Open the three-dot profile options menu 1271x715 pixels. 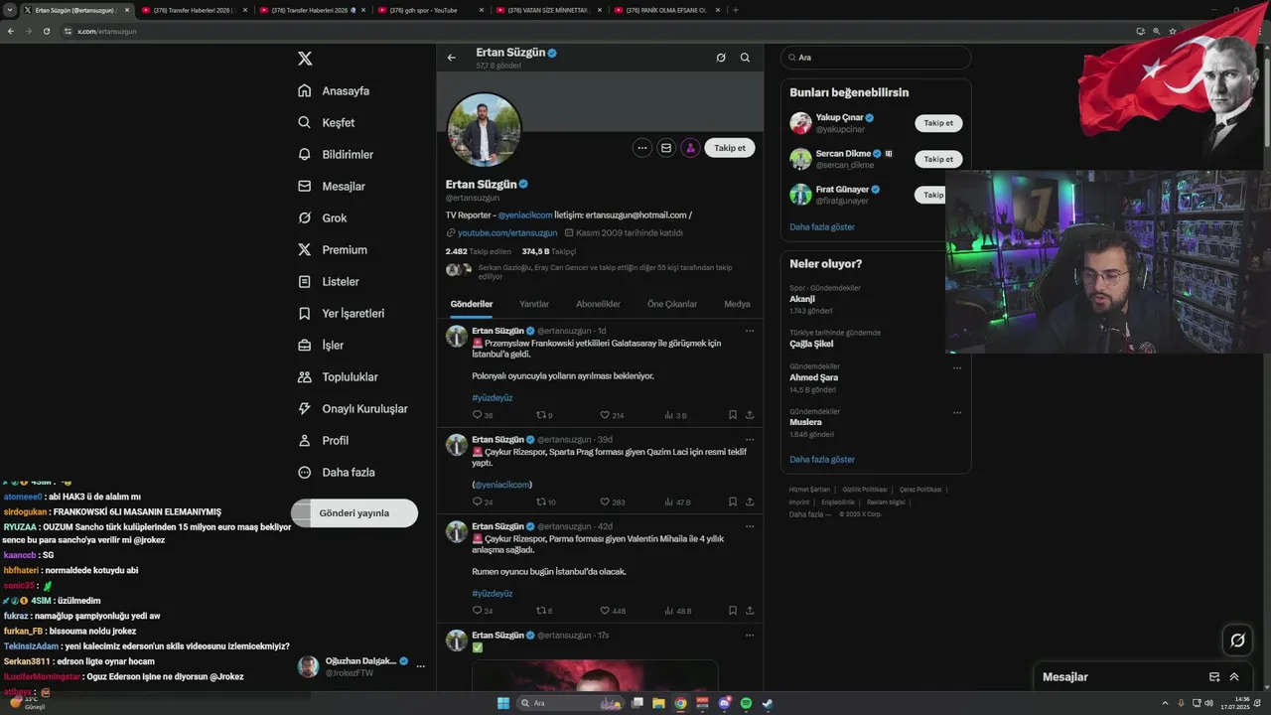tap(642, 148)
